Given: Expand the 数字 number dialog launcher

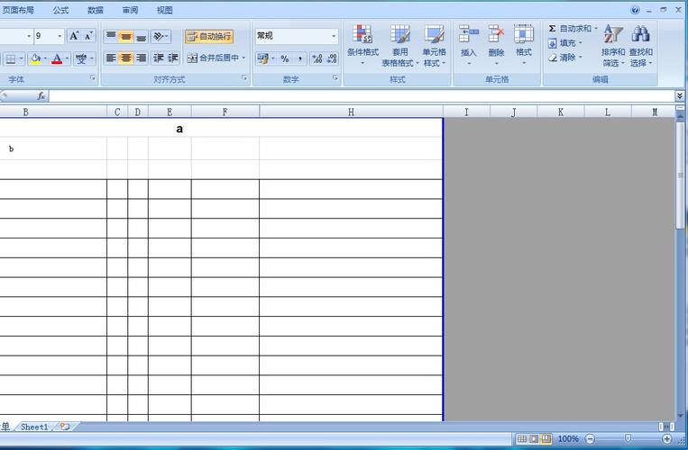Looking at the screenshot, I should coord(335,77).
